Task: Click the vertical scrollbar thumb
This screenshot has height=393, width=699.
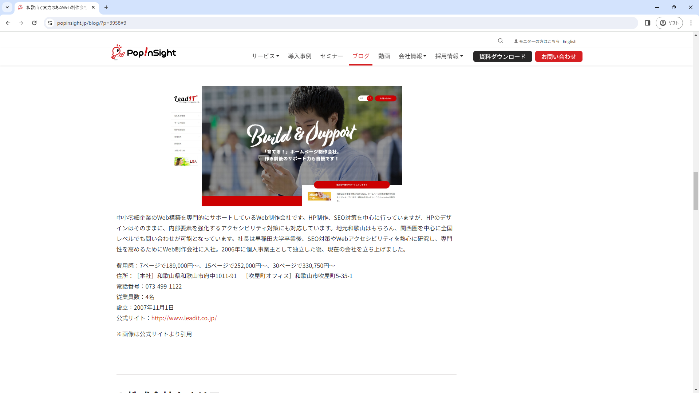Action: point(696,191)
